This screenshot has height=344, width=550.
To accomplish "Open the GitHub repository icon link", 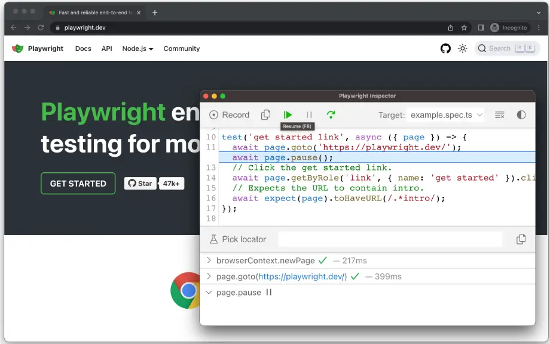I will coord(445,48).
